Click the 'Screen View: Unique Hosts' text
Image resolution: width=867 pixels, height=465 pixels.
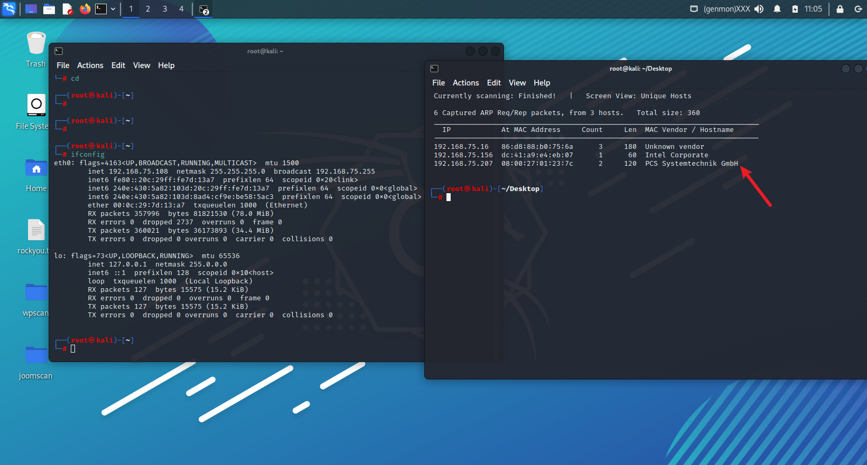click(x=638, y=96)
